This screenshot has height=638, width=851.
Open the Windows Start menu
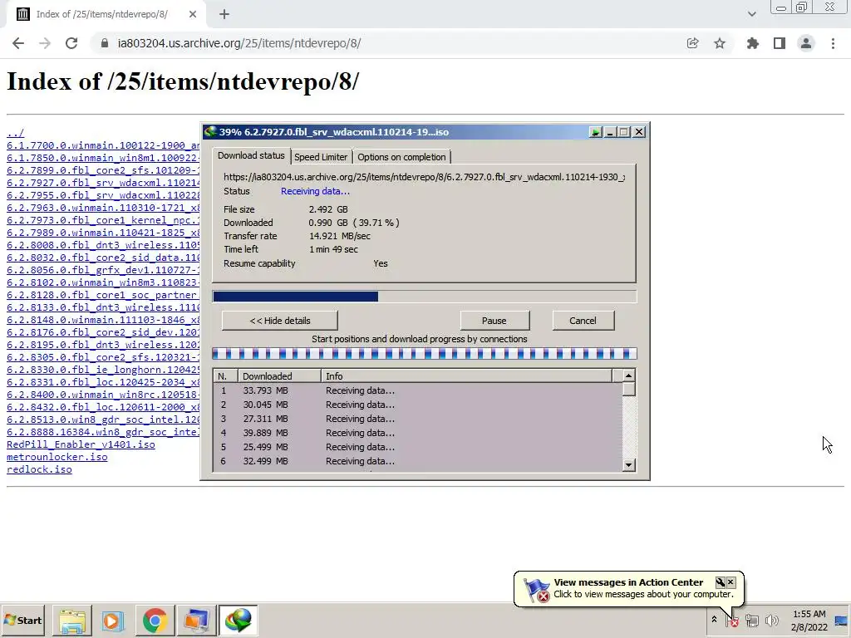point(22,620)
